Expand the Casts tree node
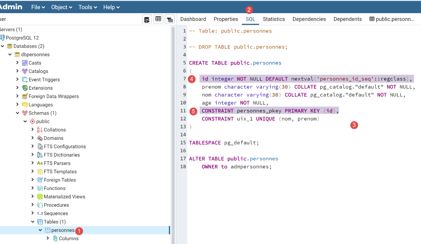This screenshot has width=421, height=244. pyautogui.click(x=17, y=63)
